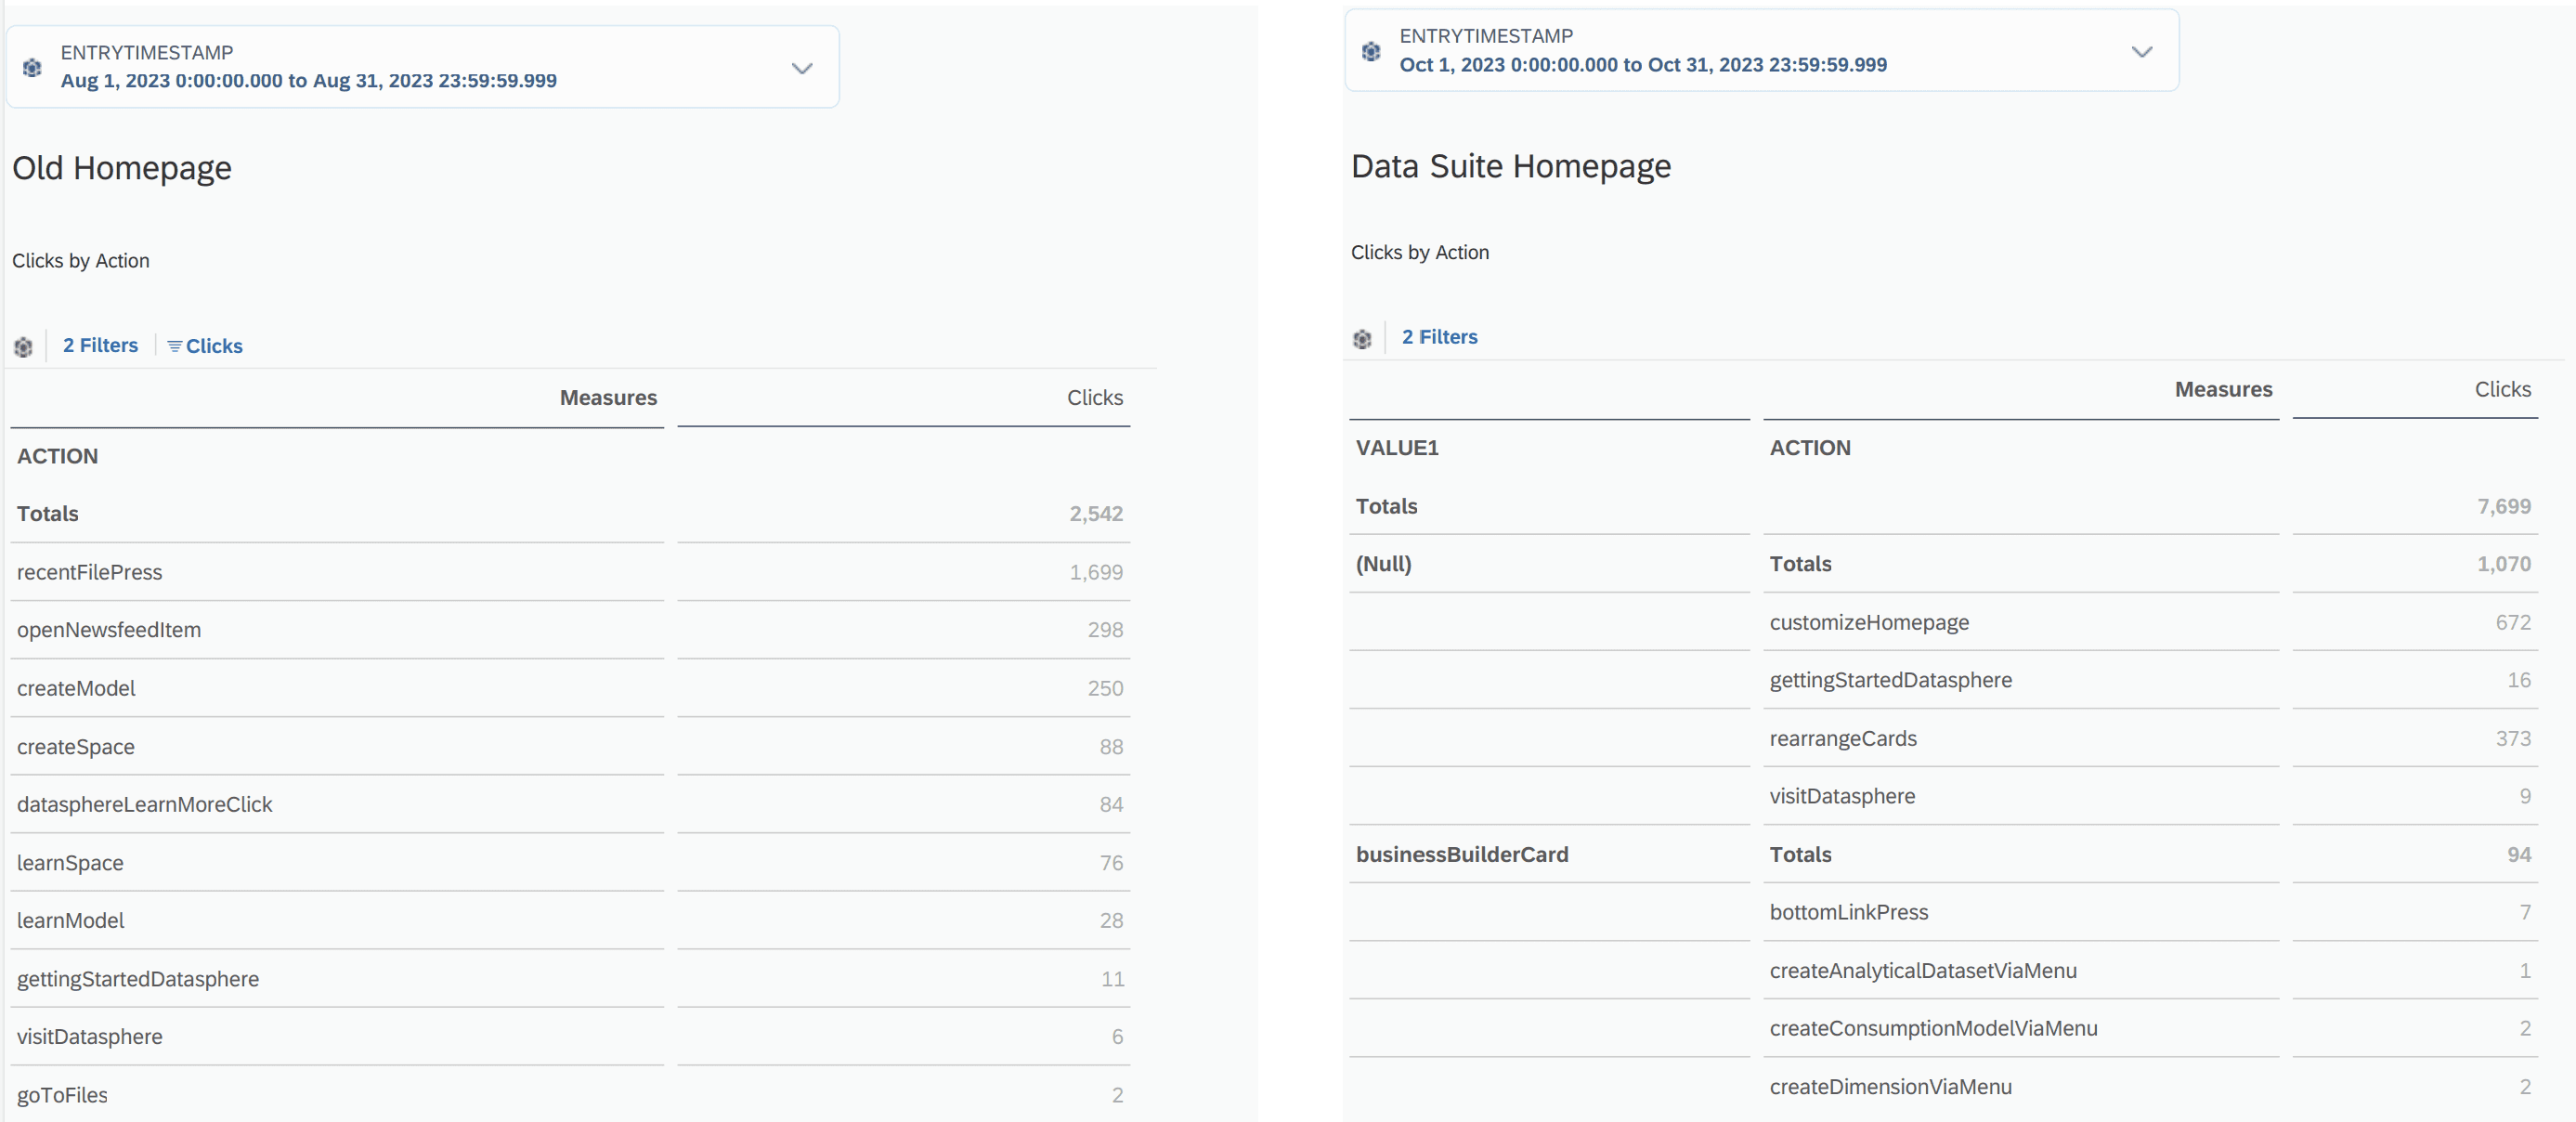Select the ACTION header in Data Suite table

click(1809, 448)
